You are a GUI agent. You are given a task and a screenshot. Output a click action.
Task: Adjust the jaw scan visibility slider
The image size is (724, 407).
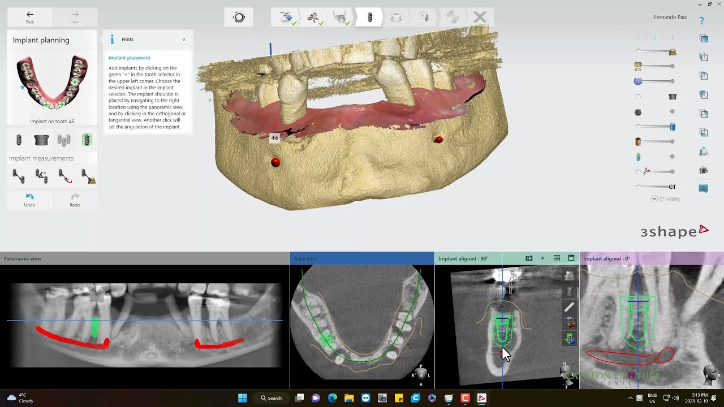tap(655, 66)
